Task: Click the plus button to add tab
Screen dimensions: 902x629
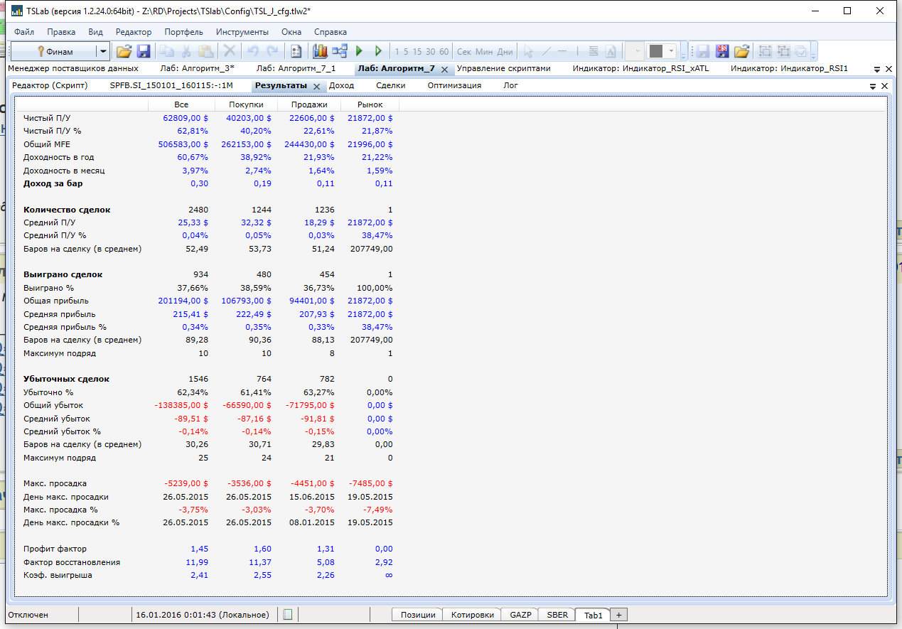Action: coord(618,615)
